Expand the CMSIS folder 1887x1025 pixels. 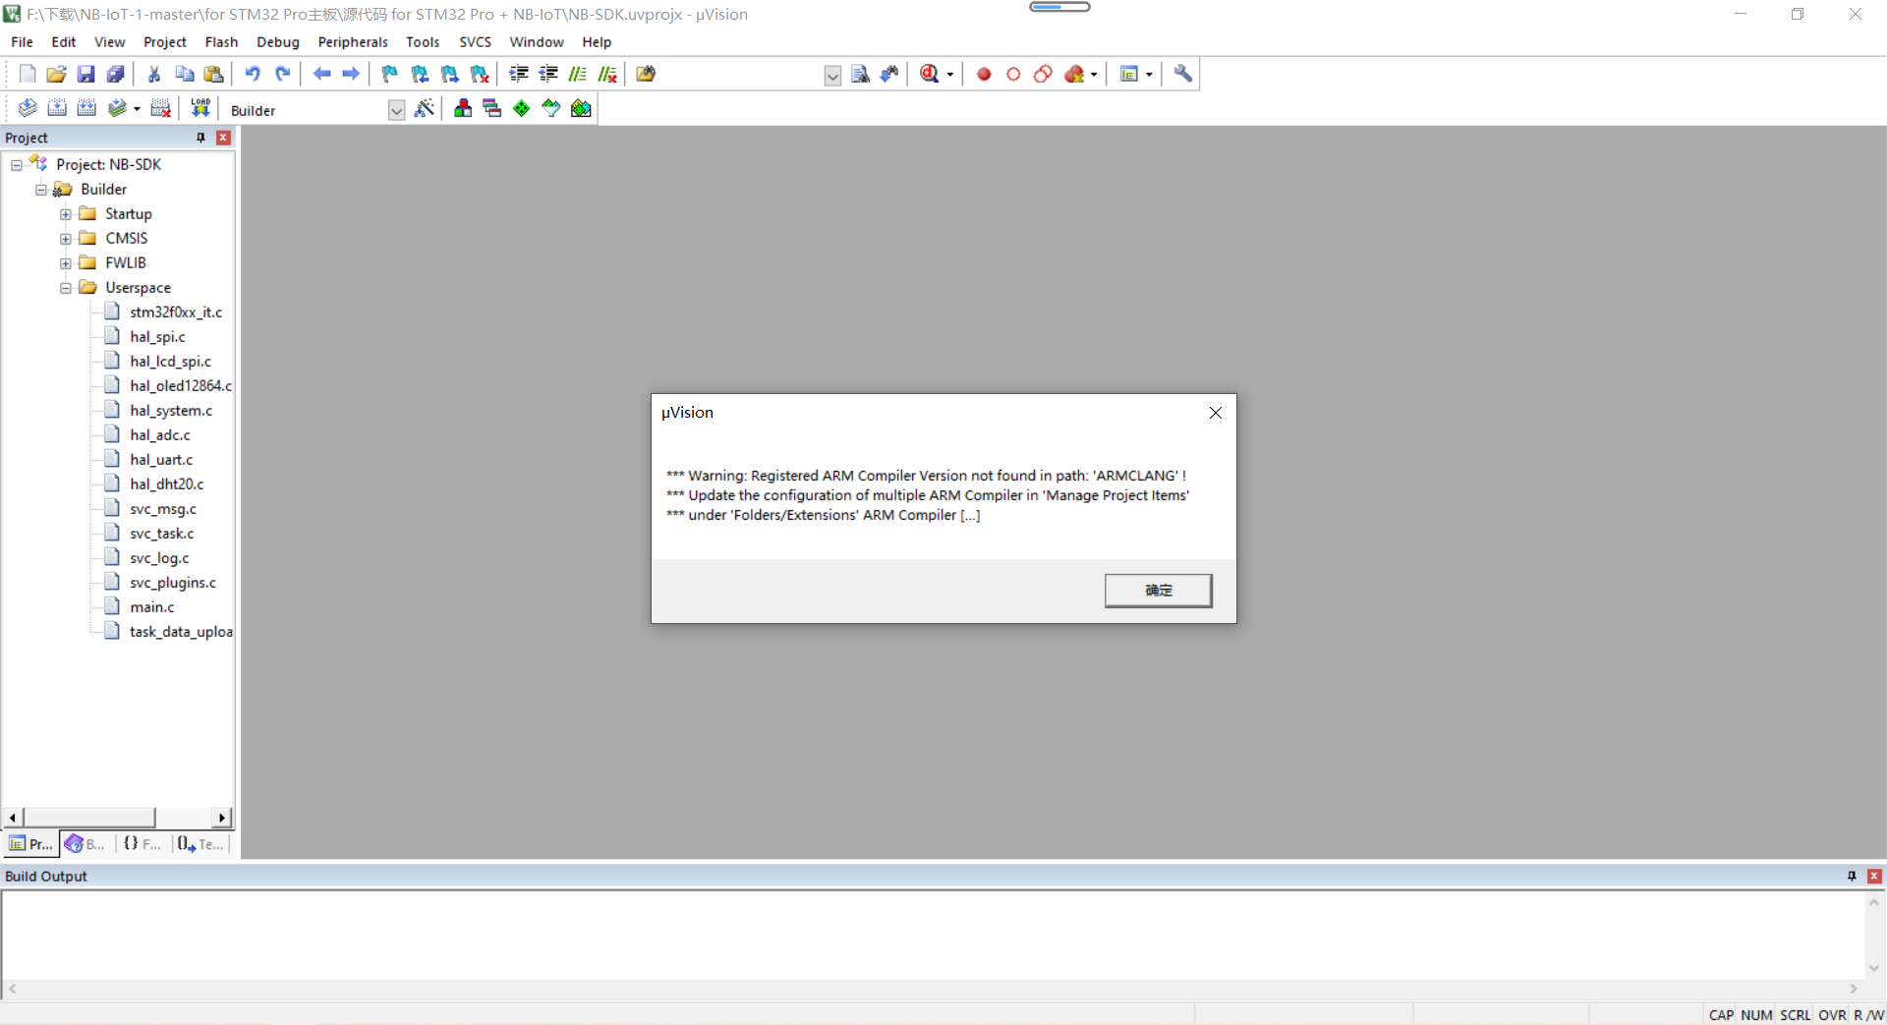tap(66, 239)
